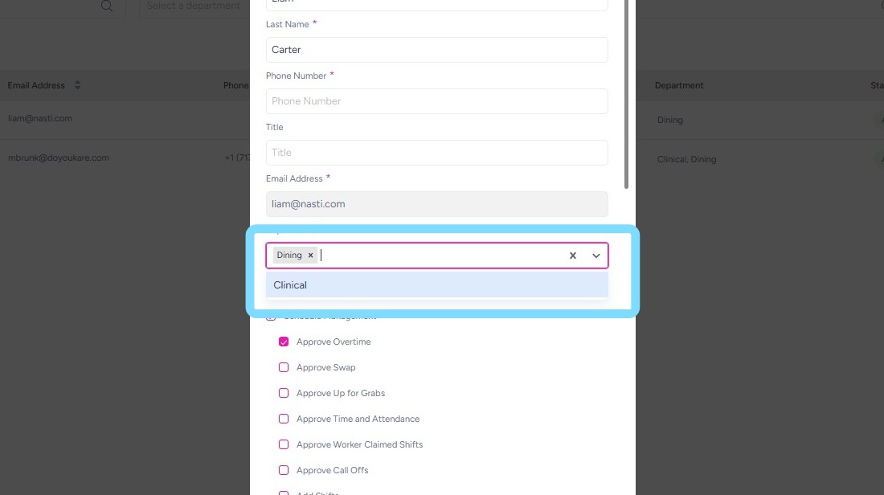Remove the Dining tag from departments
Viewport: 884px width, 495px height.
click(310, 256)
